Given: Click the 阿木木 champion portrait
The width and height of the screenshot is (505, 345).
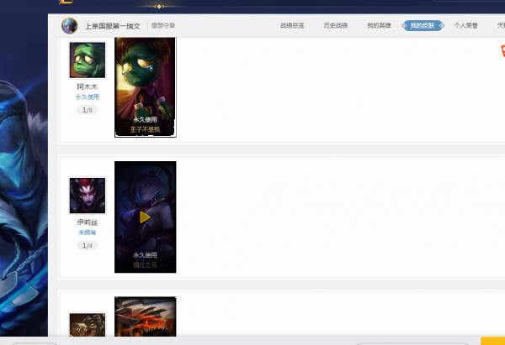Looking at the screenshot, I should pyautogui.click(x=88, y=60).
